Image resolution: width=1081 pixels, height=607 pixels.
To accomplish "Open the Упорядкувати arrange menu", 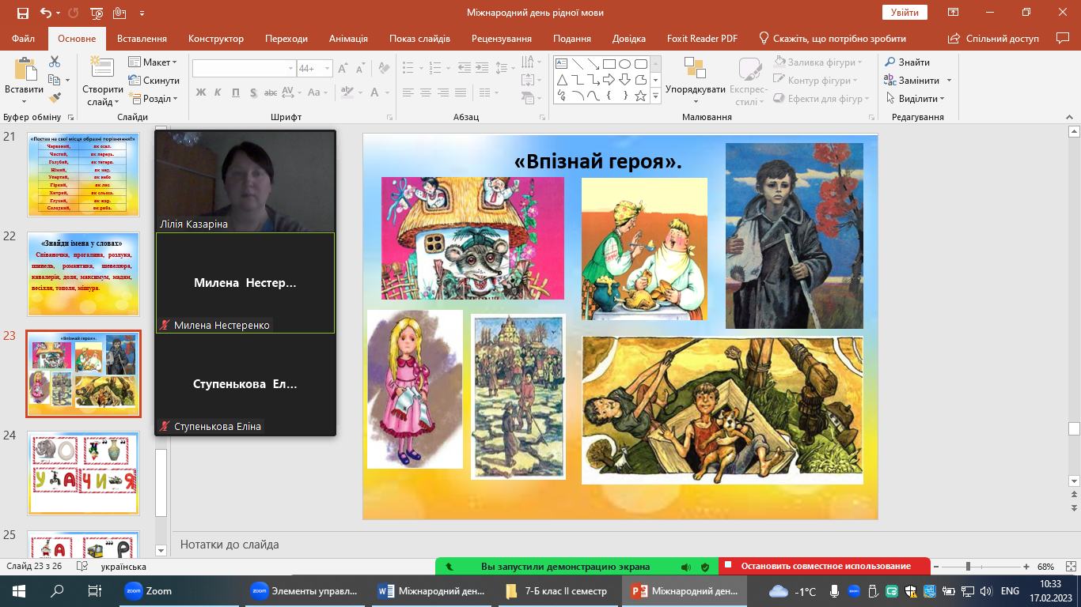I will pyautogui.click(x=696, y=81).
